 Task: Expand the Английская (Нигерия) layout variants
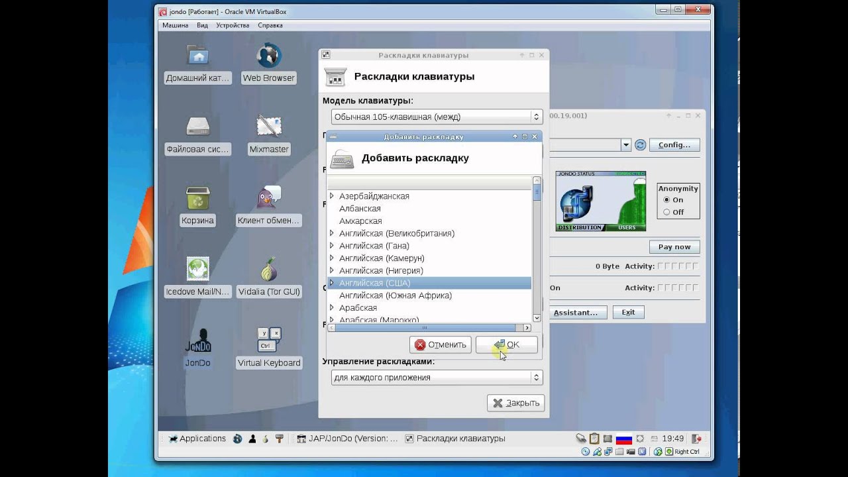pos(332,270)
